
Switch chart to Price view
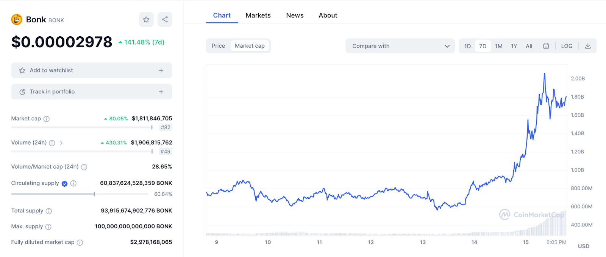point(218,46)
